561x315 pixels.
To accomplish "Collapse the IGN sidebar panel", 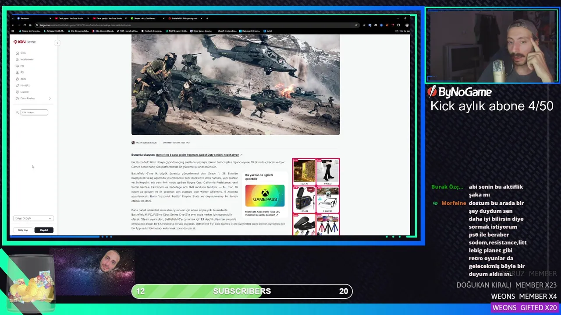I will coord(57,43).
